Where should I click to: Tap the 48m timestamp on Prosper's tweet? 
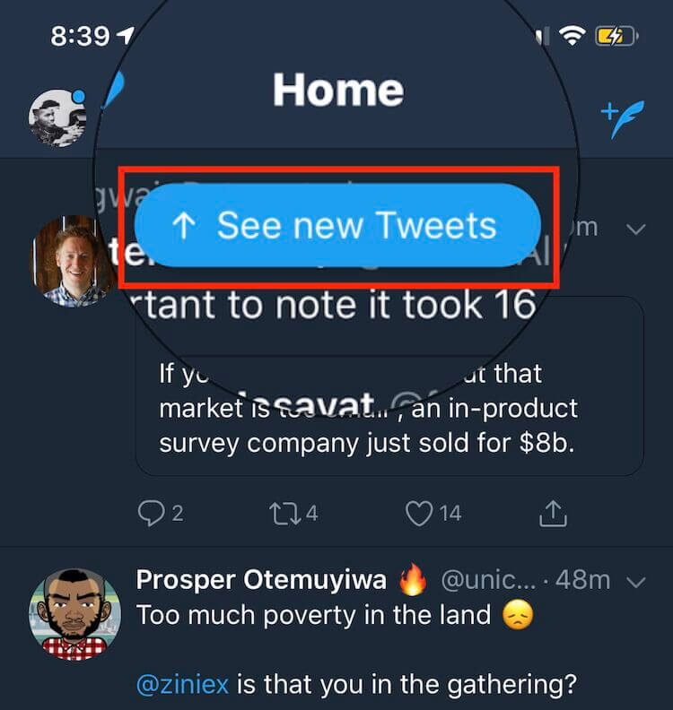coord(583,581)
